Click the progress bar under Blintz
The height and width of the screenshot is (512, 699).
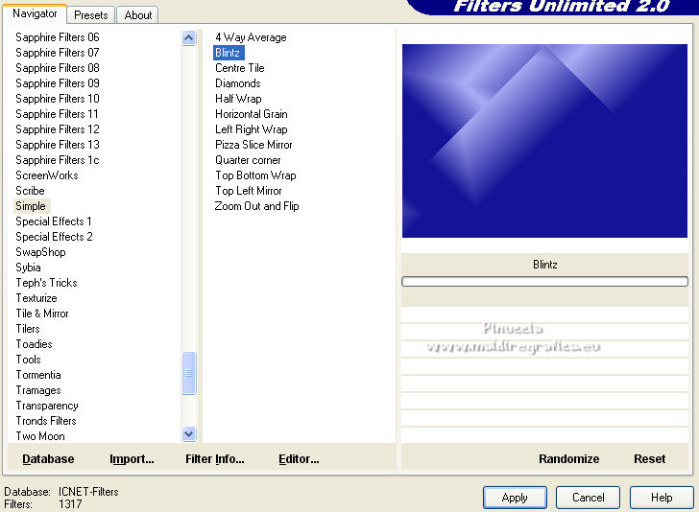click(x=544, y=281)
